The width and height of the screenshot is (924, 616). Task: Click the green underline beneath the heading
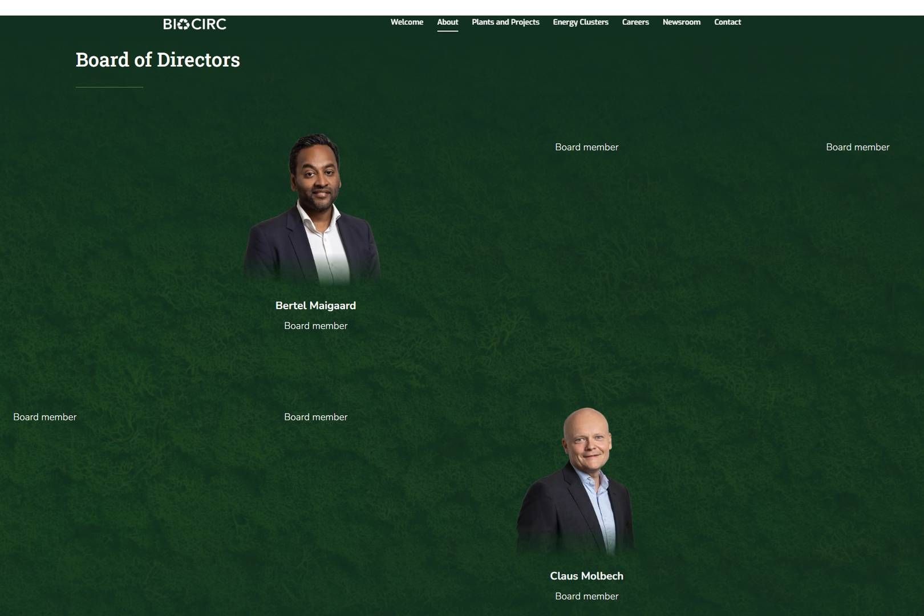coord(109,87)
